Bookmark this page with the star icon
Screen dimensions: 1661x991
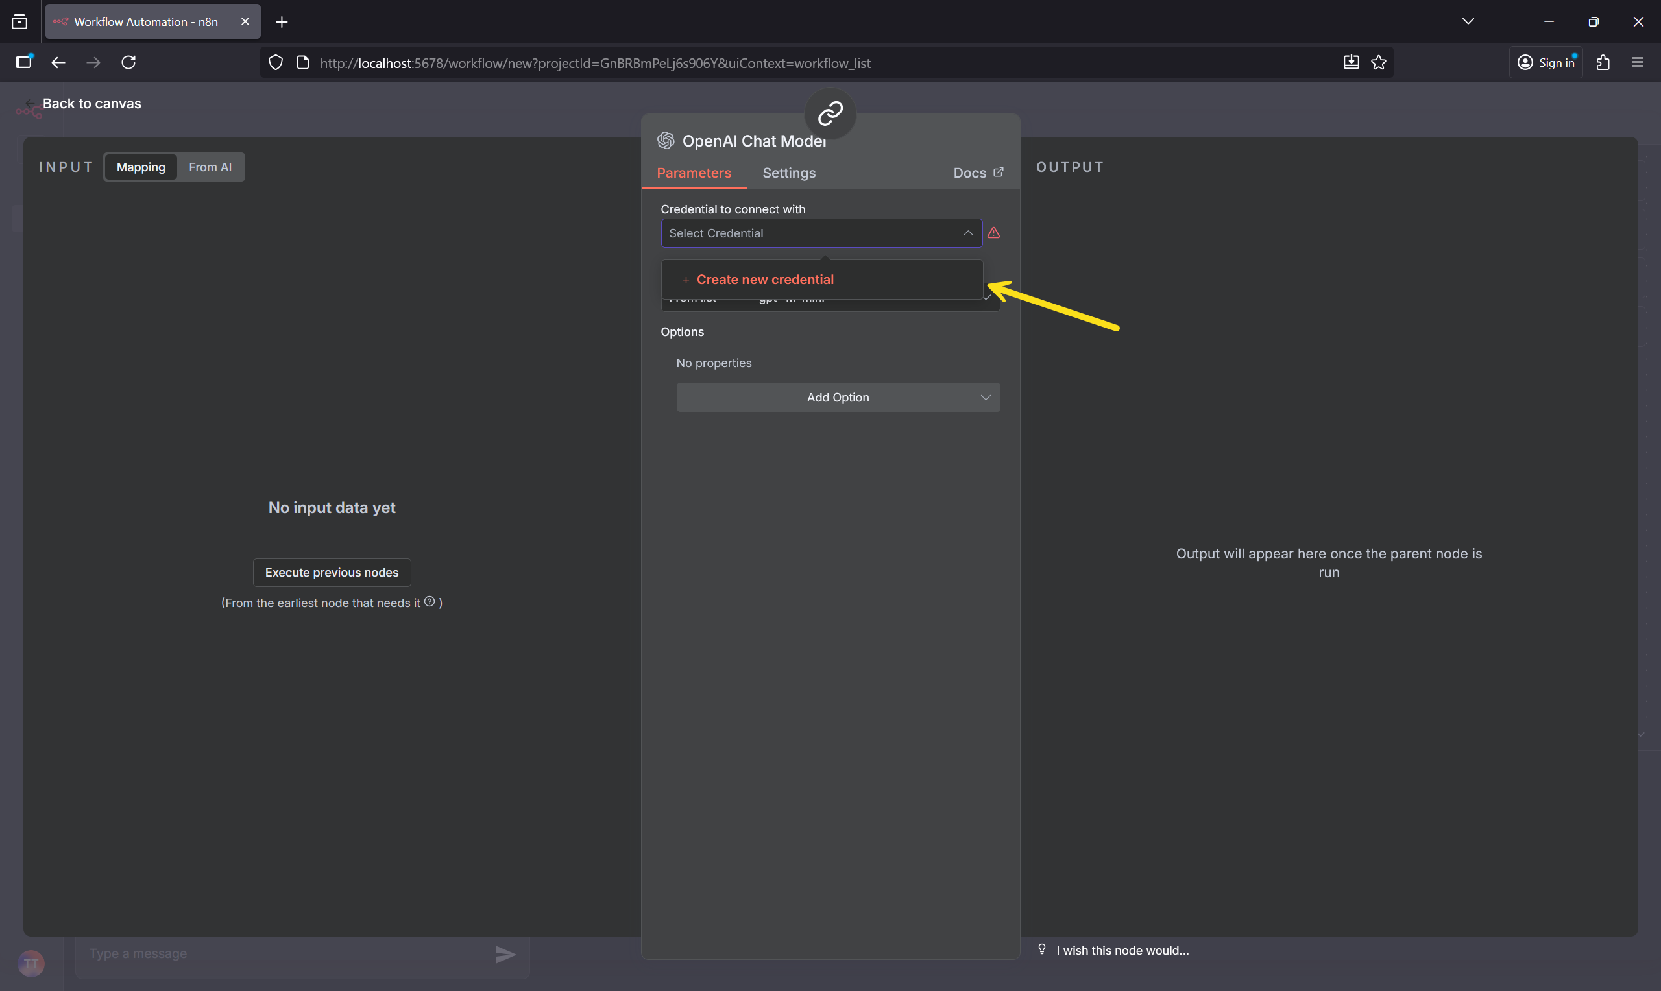[x=1379, y=63]
